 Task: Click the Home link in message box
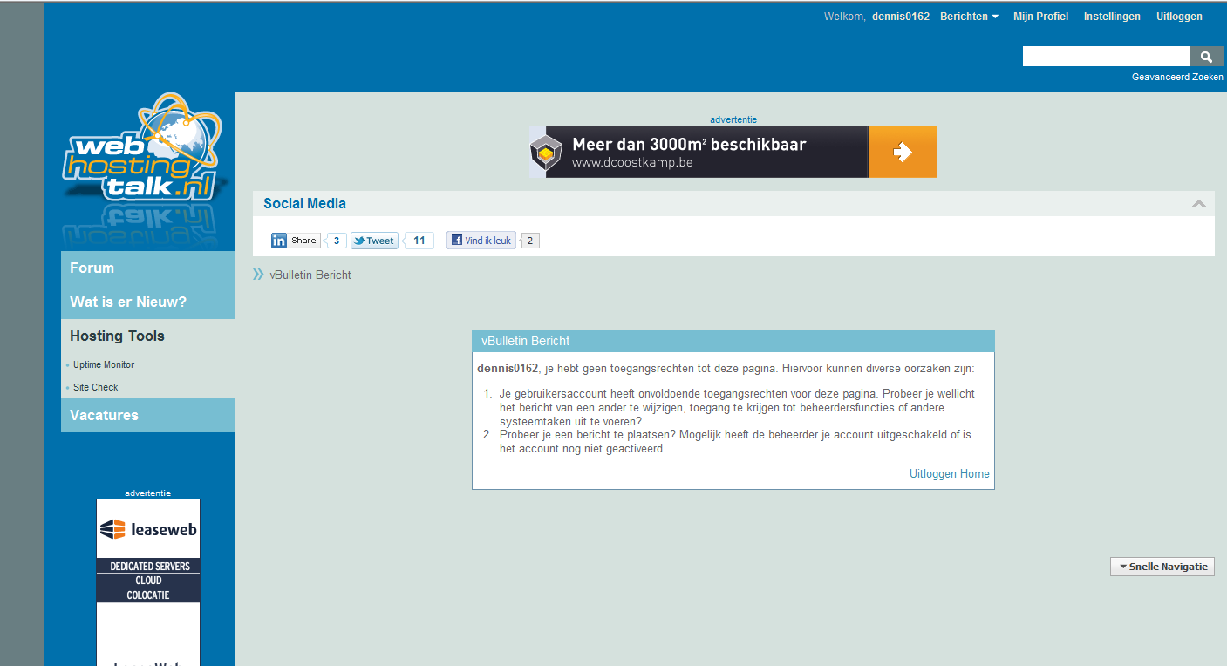click(x=975, y=474)
